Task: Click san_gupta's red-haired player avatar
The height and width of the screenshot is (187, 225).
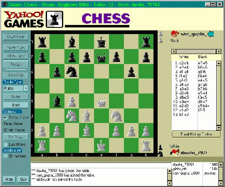Action: point(175,34)
